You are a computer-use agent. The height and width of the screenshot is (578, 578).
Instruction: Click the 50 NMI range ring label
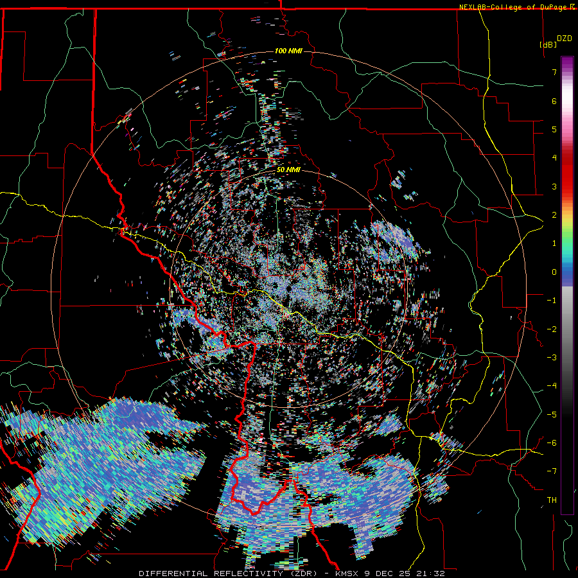pos(288,170)
